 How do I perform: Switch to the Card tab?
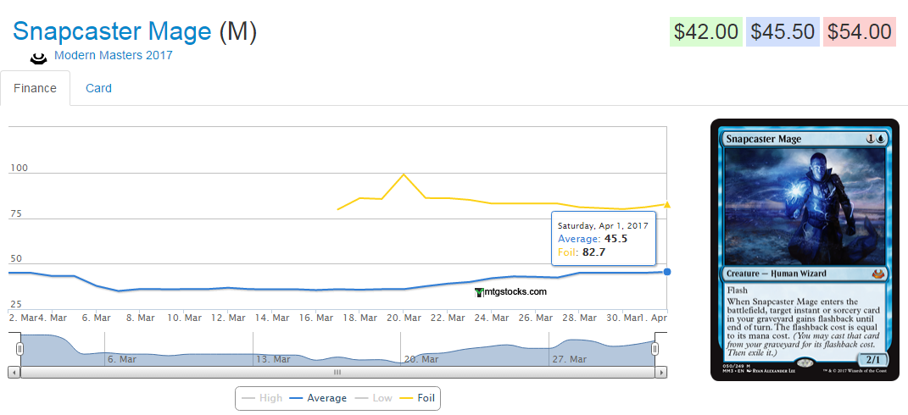pos(98,88)
